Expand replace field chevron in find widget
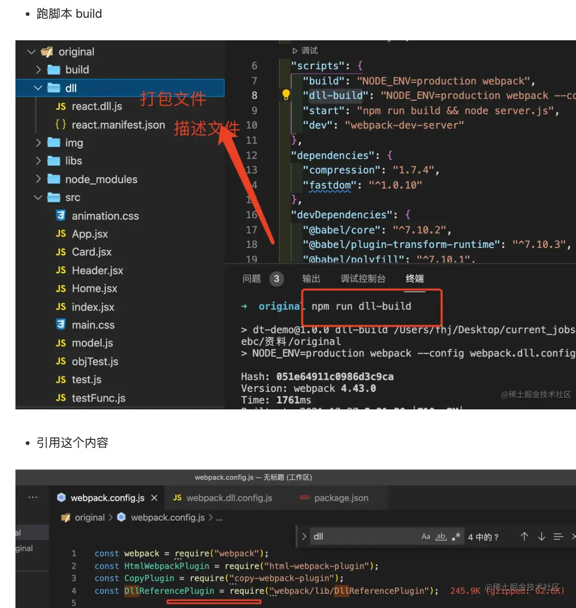This screenshot has height=608, width=576. (x=304, y=536)
